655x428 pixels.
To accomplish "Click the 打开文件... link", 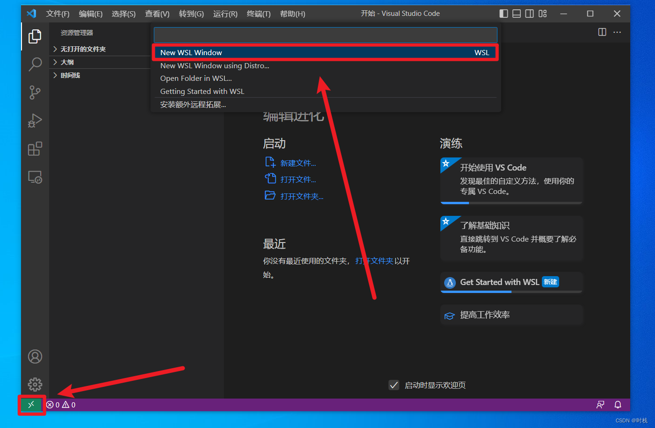I will (298, 179).
